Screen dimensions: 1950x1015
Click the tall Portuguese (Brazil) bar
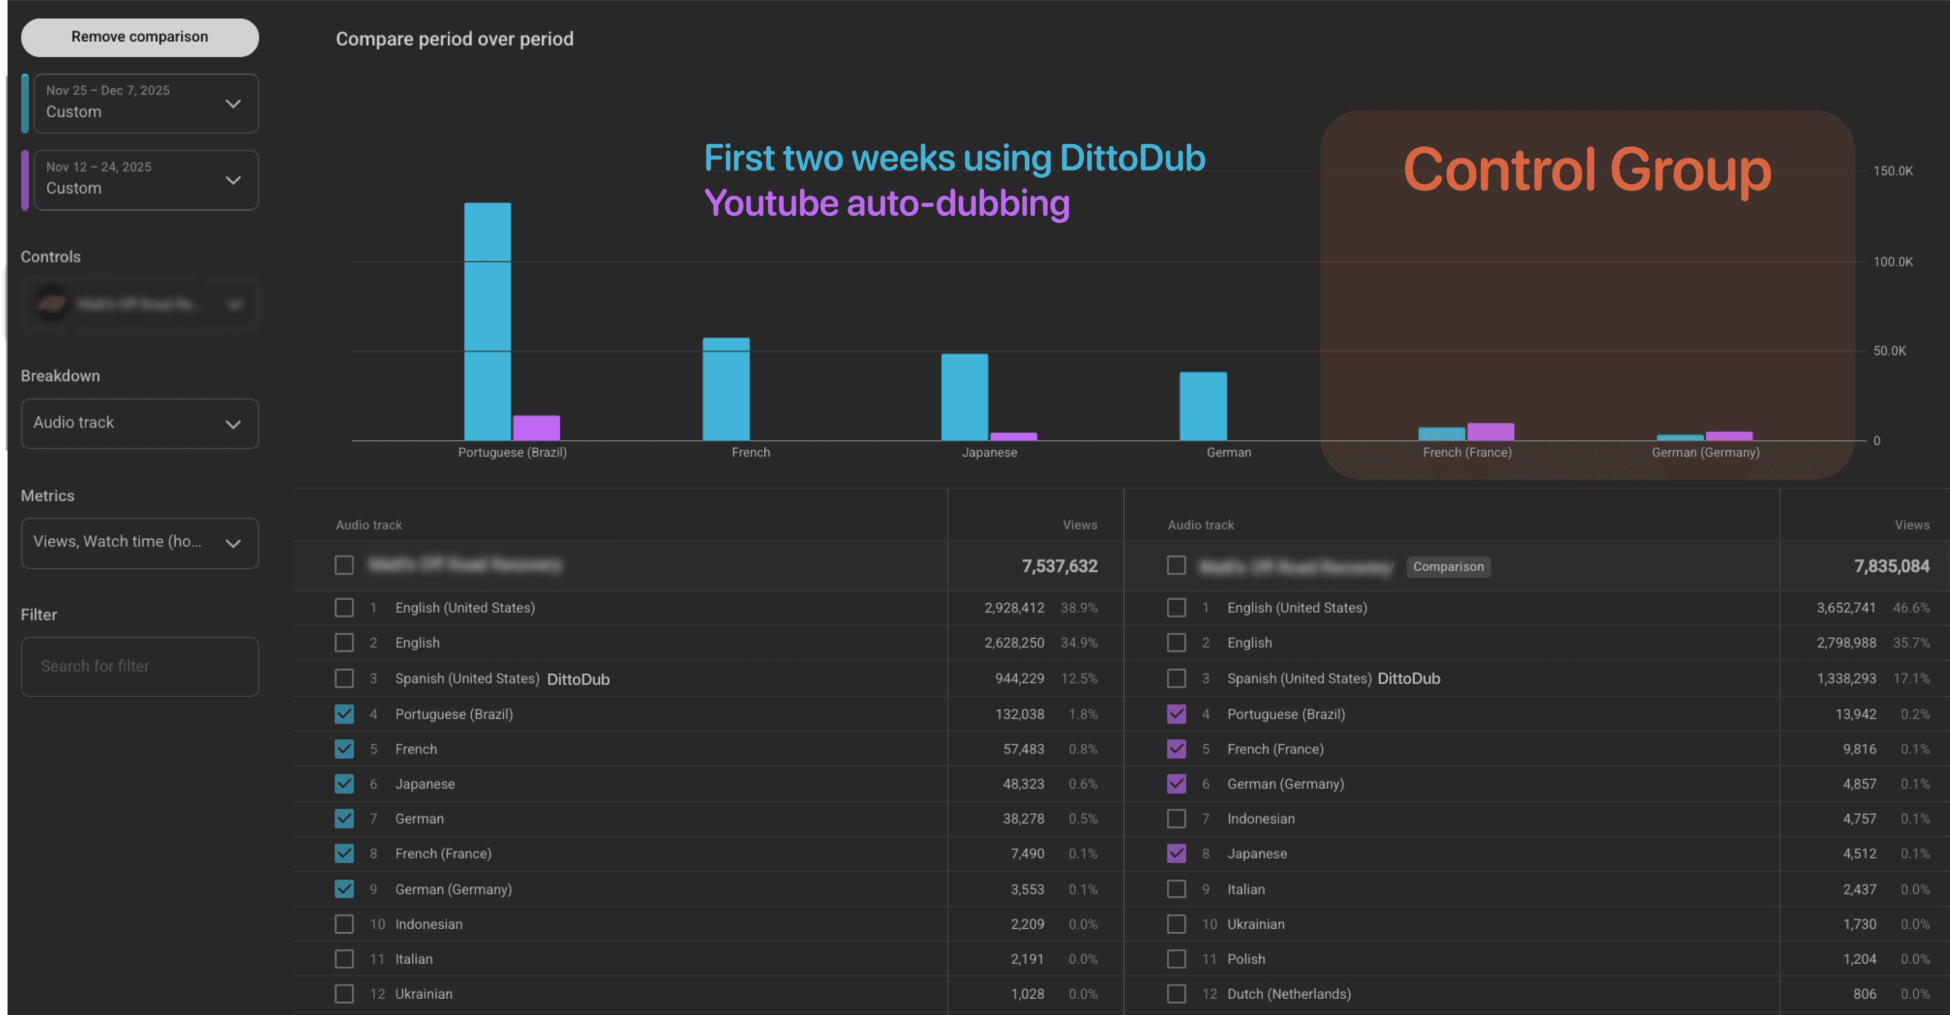point(488,318)
